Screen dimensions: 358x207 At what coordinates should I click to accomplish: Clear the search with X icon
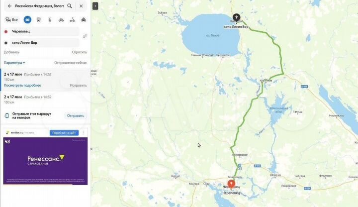pyautogui.click(x=81, y=6)
